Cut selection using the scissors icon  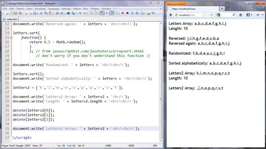coord(41,13)
